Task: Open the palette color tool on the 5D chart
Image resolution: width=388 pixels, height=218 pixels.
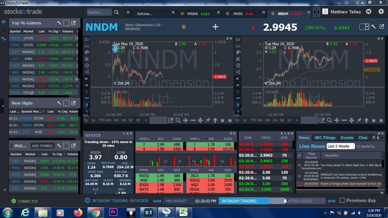Action: [238, 52]
